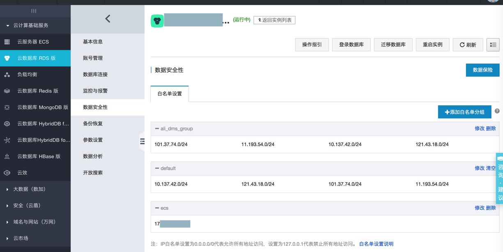Screen dimensions: 503x252
Task: Click the RDS database sidebar icon
Action: [x=7, y=58]
